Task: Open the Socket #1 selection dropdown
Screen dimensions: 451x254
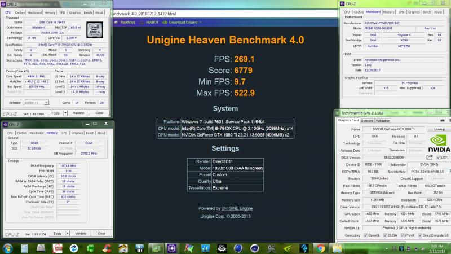Action: (x=36, y=103)
